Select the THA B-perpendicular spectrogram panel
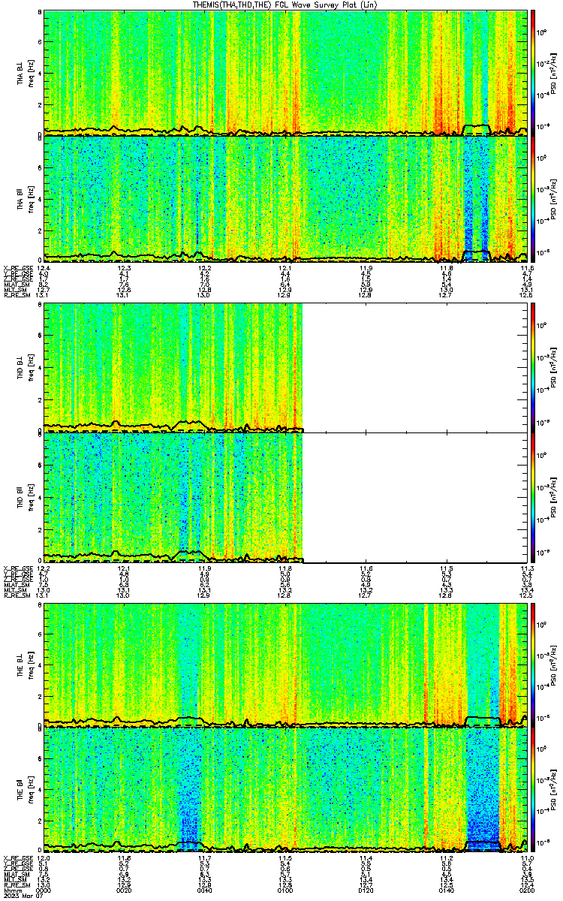Image resolution: width=563 pixels, height=901 pixels. pos(286,73)
